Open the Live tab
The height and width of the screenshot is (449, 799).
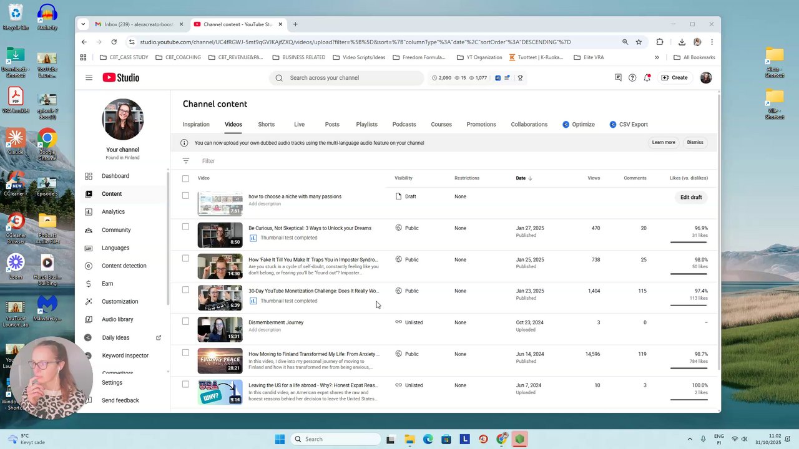pos(299,124)
